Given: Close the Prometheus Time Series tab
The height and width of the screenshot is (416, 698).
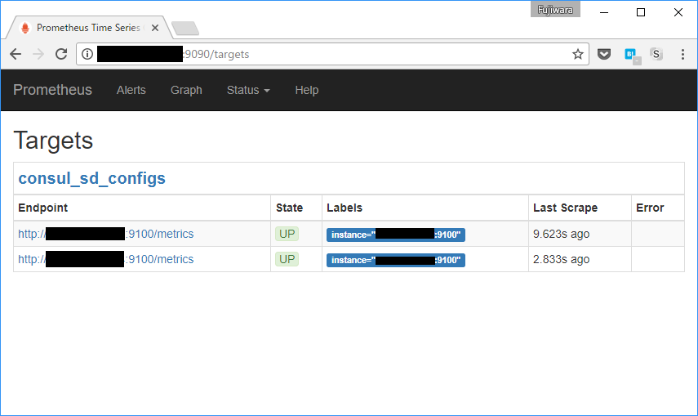Looking at the screenshot, I should 155,28.
